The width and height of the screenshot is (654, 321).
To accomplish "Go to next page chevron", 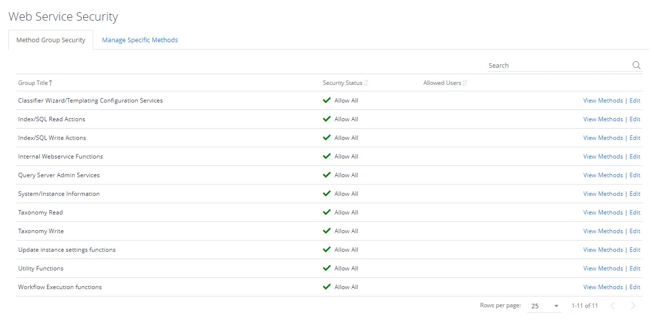I will point(633,306).
